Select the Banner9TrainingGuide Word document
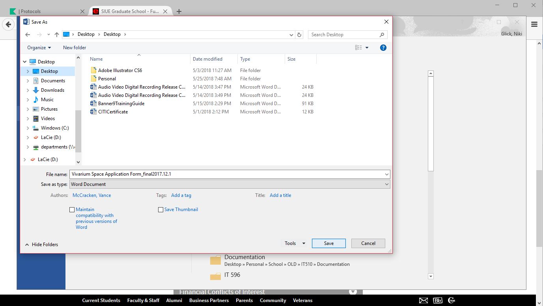543x306 pixels. pos(121,104)
